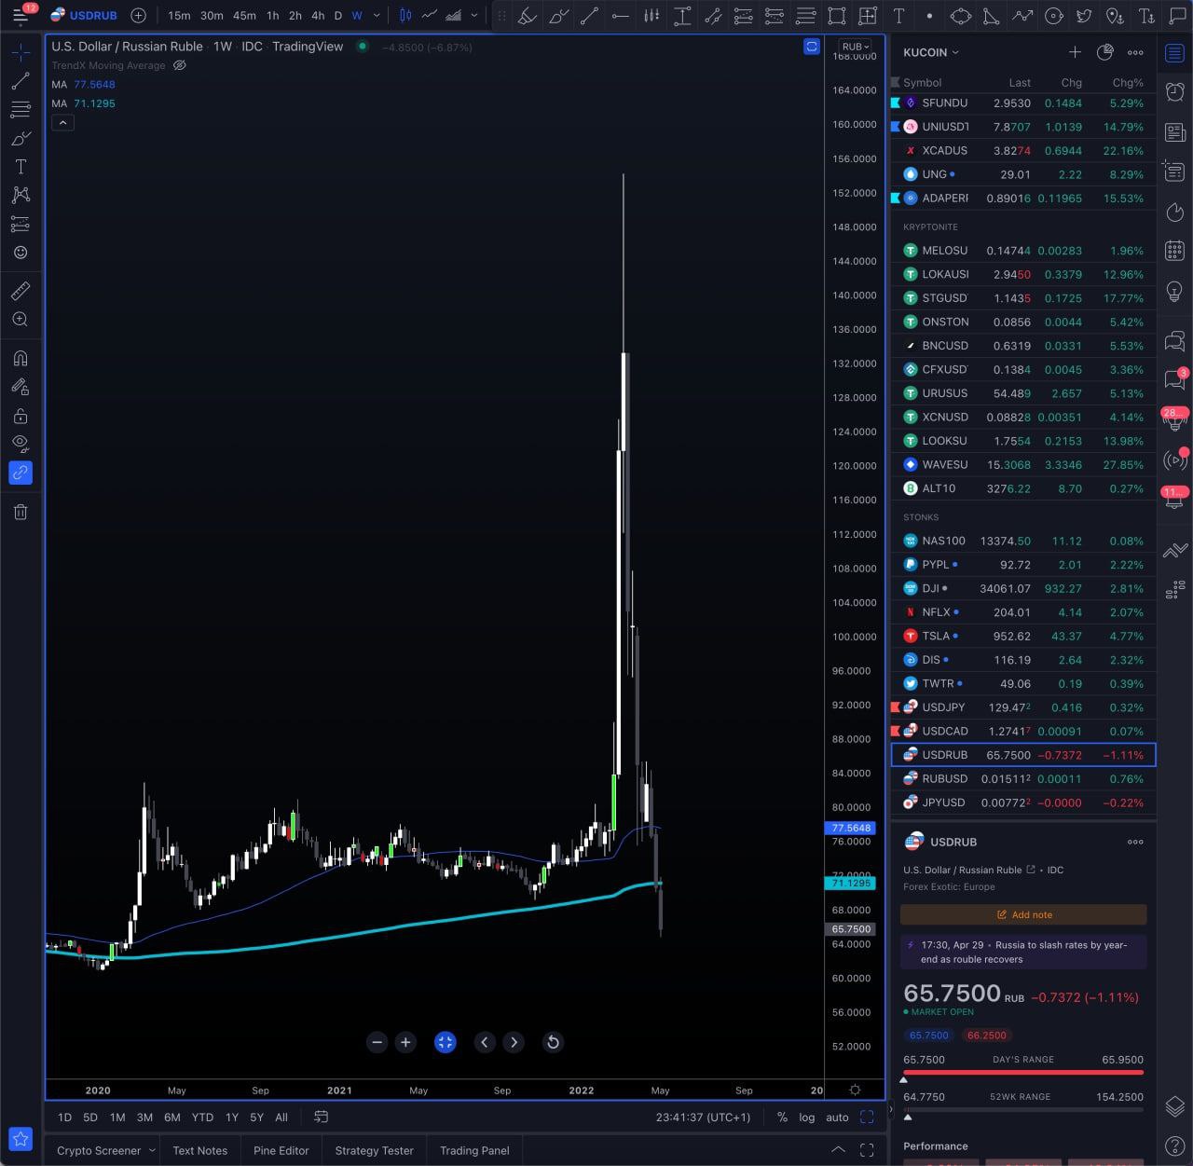
Task: Sort watchlist by Chg% column header
Action: pyautogui.click(x=1128, y=82)
